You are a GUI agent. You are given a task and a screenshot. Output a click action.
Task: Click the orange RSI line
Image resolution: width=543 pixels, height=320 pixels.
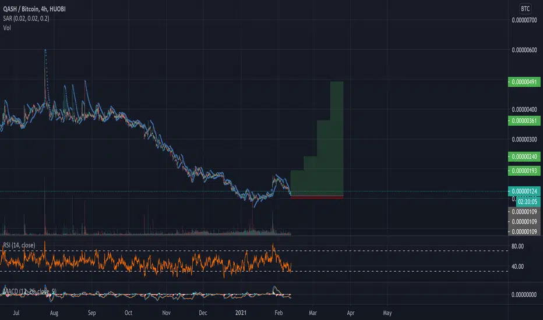(146, 262)
